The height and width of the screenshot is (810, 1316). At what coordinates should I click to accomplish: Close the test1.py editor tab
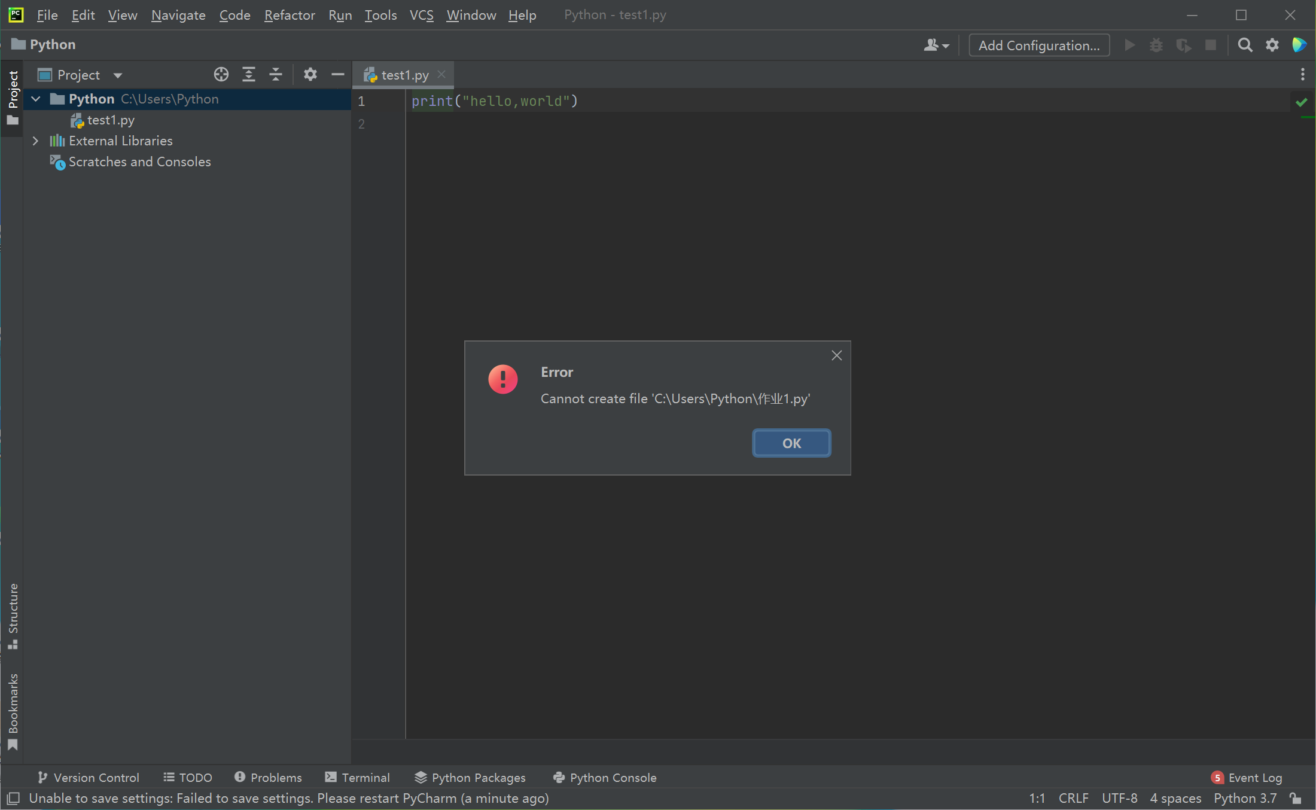coord(441,74)
